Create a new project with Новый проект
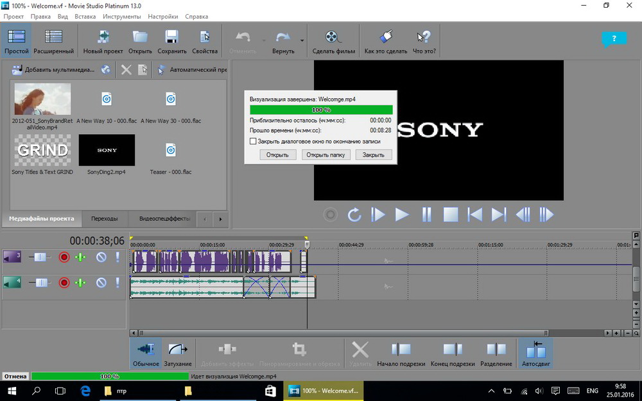The height and width of the screenshot is (401, 642). 103,40
